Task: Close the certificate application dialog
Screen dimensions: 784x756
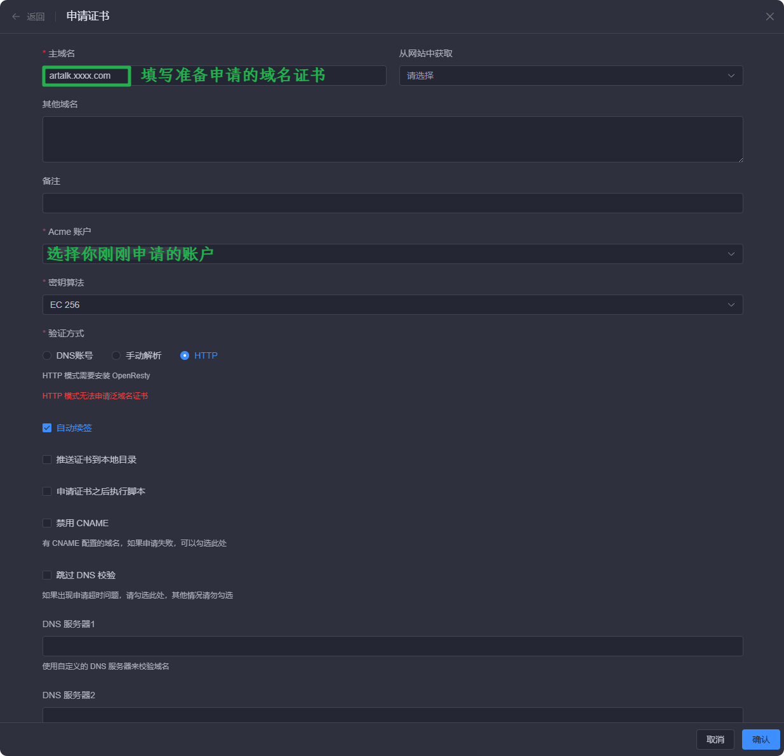Action: point(769,17)
